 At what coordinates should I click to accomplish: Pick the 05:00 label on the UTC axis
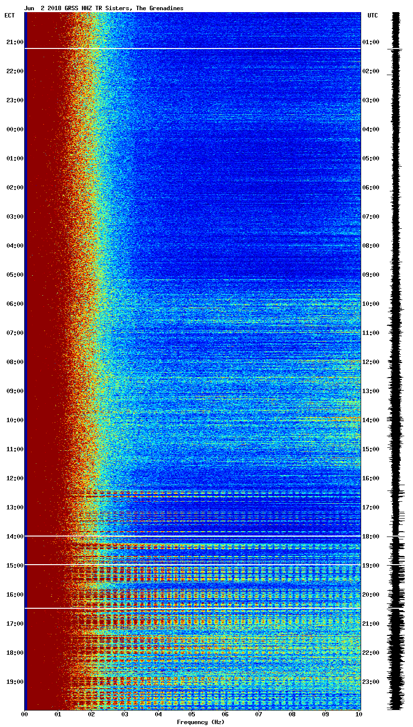click(x=371, y=158)
